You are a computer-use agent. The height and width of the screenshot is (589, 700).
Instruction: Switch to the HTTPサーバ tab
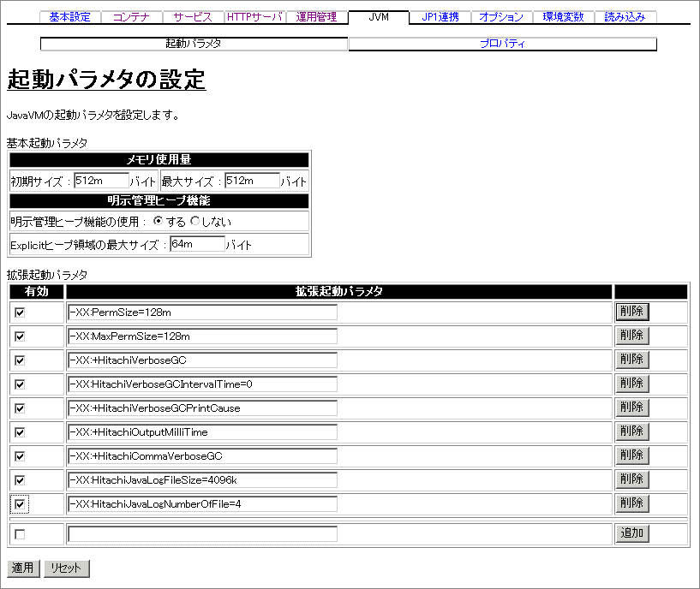coord(254,16)
